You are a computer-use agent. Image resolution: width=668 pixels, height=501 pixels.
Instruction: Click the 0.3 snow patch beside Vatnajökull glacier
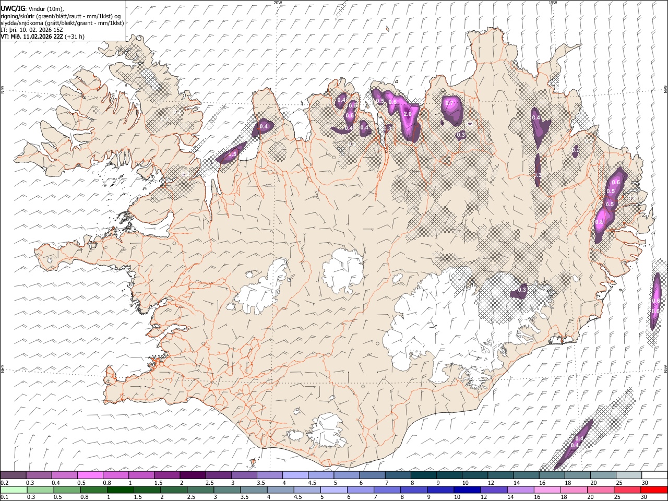click(520, 291)
